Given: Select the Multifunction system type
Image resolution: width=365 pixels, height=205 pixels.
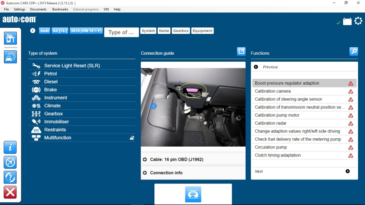Looking at the screenshot, I should tap(82, 138).
